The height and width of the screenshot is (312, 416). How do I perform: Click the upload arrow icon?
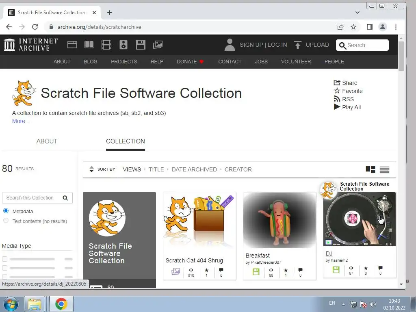[298, 45]
